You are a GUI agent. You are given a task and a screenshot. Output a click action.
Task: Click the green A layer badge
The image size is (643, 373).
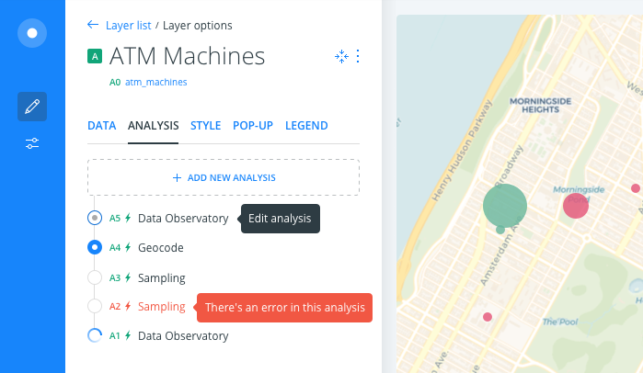(x=95, y=56)
